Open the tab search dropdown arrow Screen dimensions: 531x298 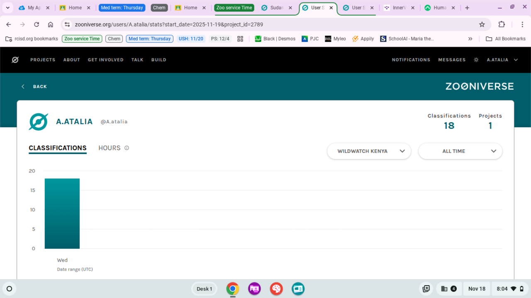7,8
